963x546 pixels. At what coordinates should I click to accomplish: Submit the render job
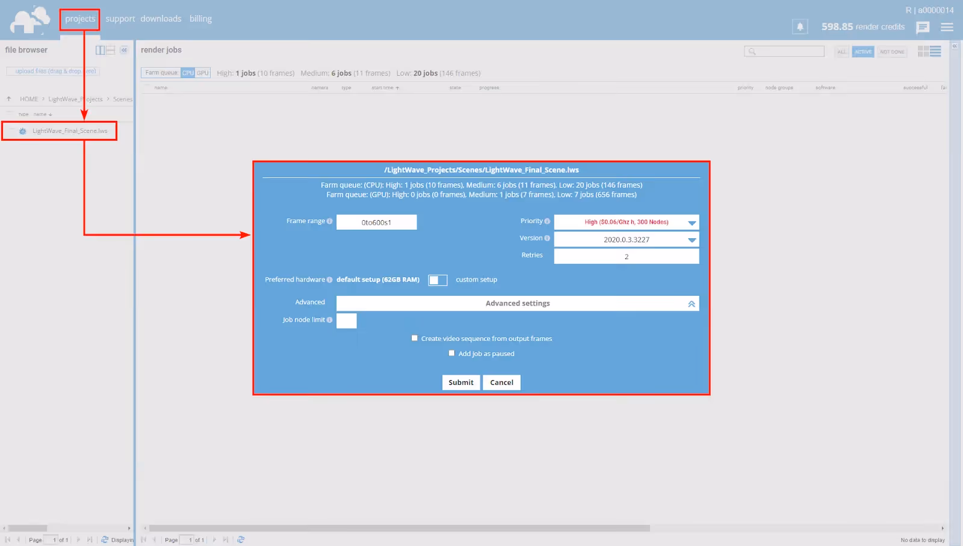[461, 382]
